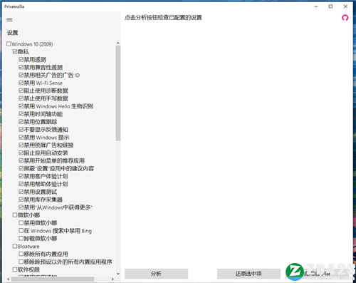Click the vertical scrollbar thumb of settings tree

118,93
